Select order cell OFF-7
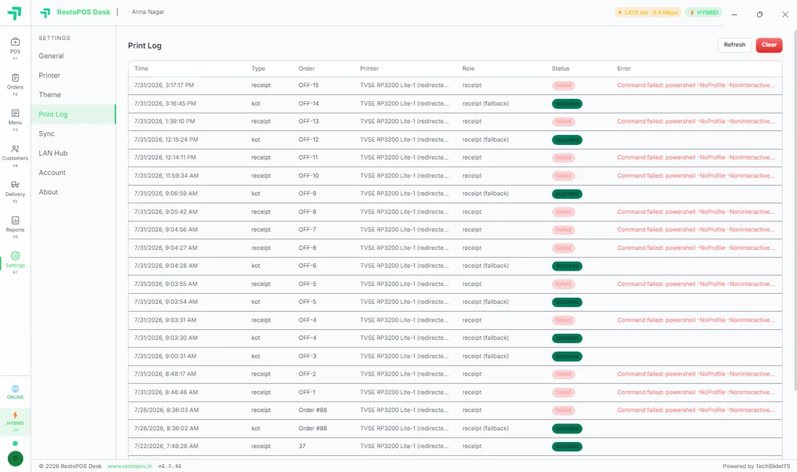797x472 pixels. pos(308,229)
